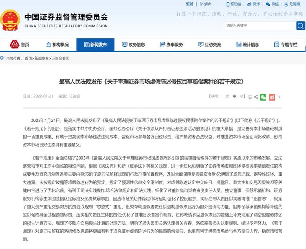Viewport: 306px width, 249px height.
Task: Click the location pin icon in breadcrumb
Action: 2,58
